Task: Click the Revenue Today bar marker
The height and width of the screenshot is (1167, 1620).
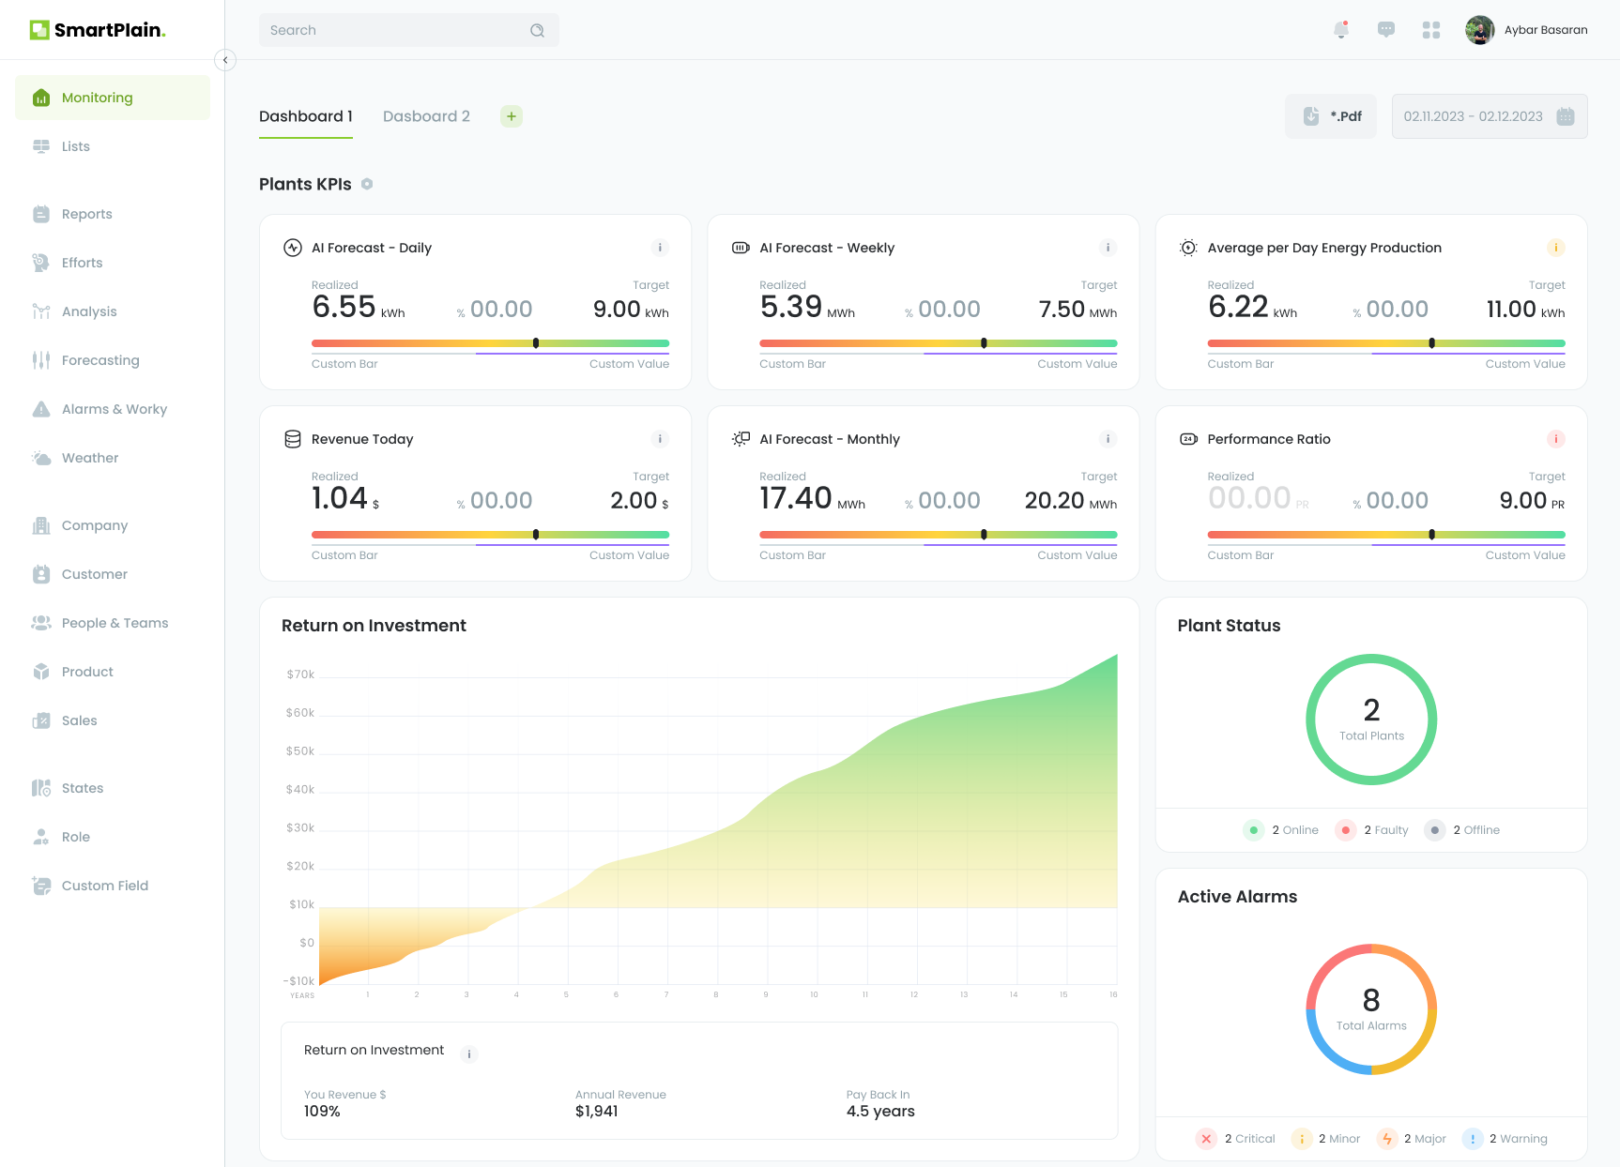Action: [x=536, y=535]
